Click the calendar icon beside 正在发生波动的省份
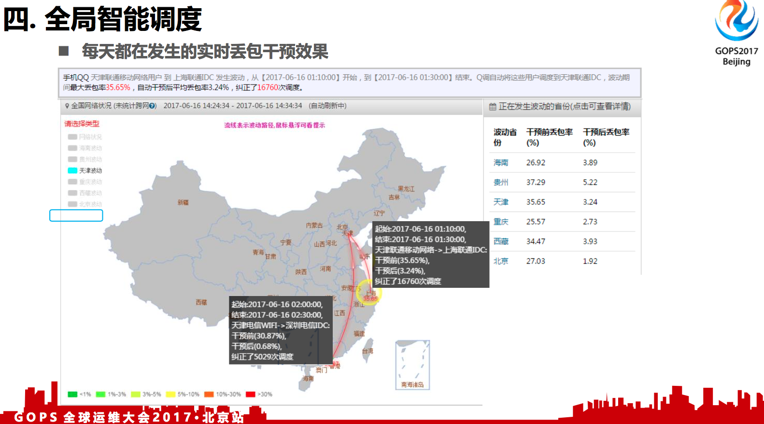Image resolution: width=764 pixels, height=424 pixels. [493, 107]
